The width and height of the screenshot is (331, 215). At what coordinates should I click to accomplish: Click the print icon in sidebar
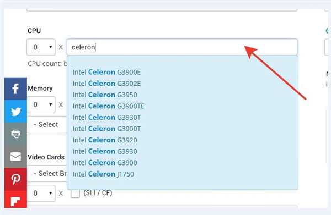coord(15,134)
